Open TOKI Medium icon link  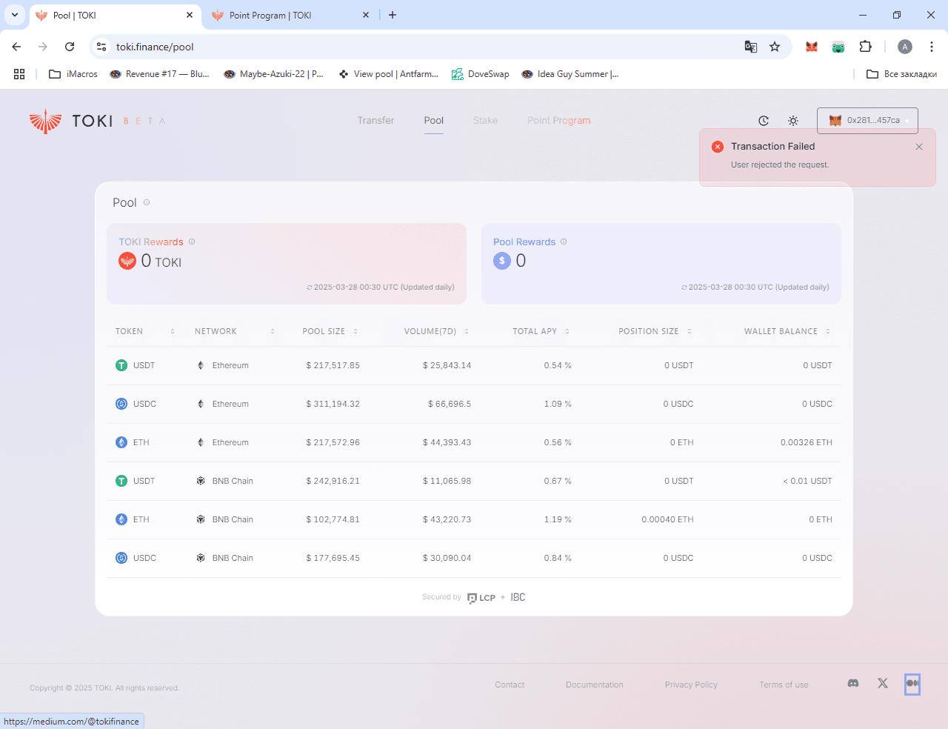tap(912, 683)
